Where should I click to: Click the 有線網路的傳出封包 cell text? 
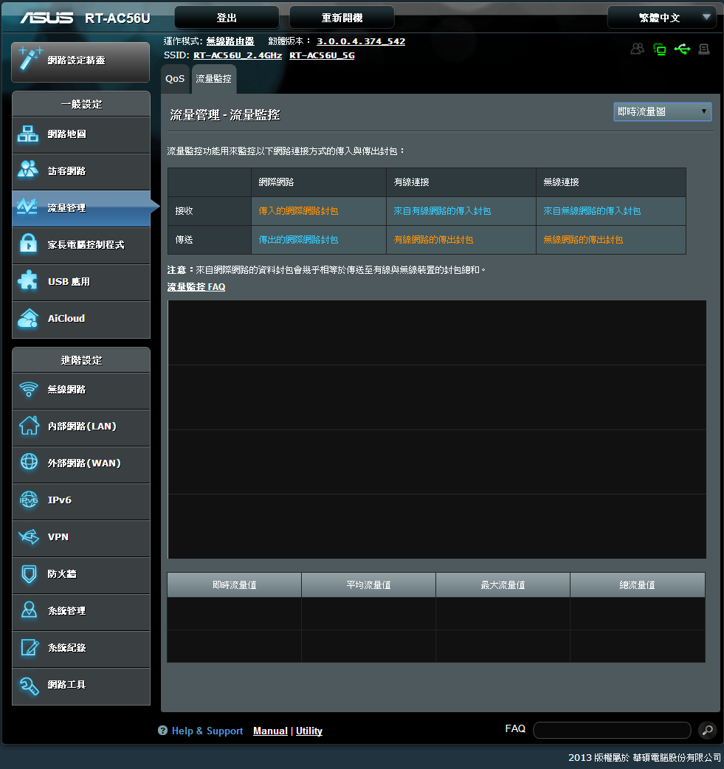(x=433, y=240)
